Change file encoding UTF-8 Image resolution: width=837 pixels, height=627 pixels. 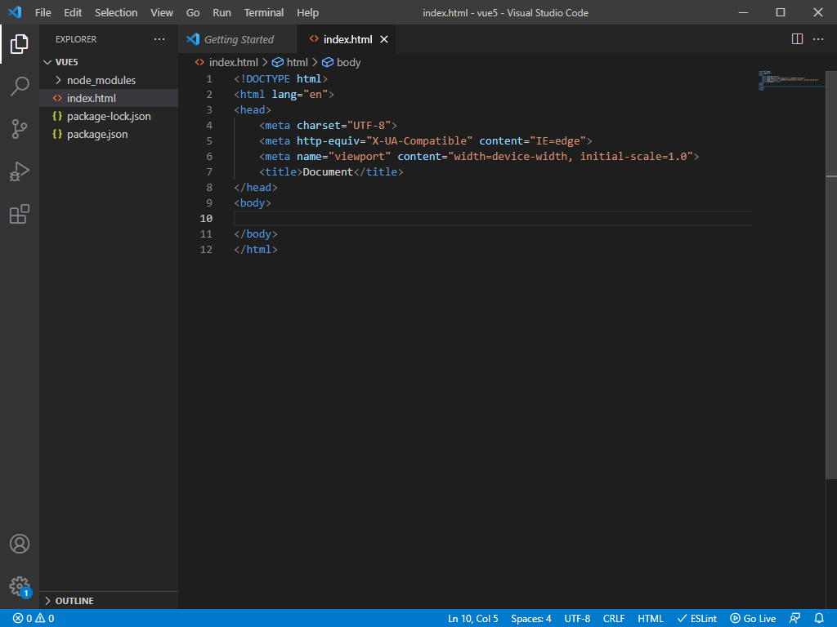click(577, 619)
